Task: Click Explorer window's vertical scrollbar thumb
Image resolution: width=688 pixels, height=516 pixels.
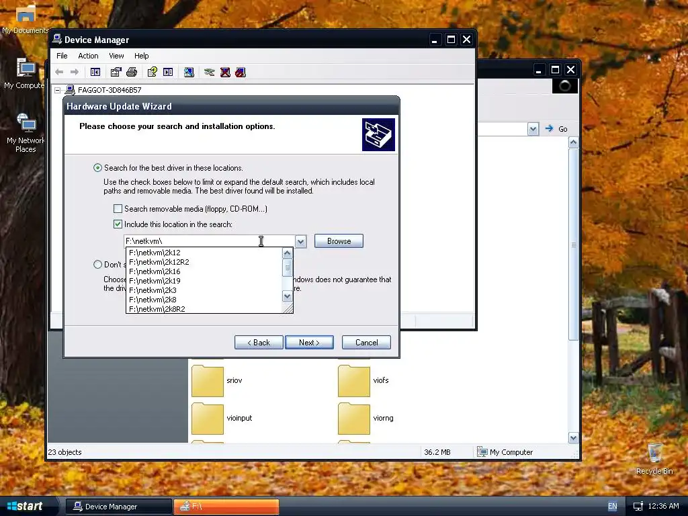Action: [574, 245]
